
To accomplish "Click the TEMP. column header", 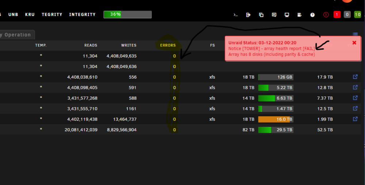I will (41, 45).
